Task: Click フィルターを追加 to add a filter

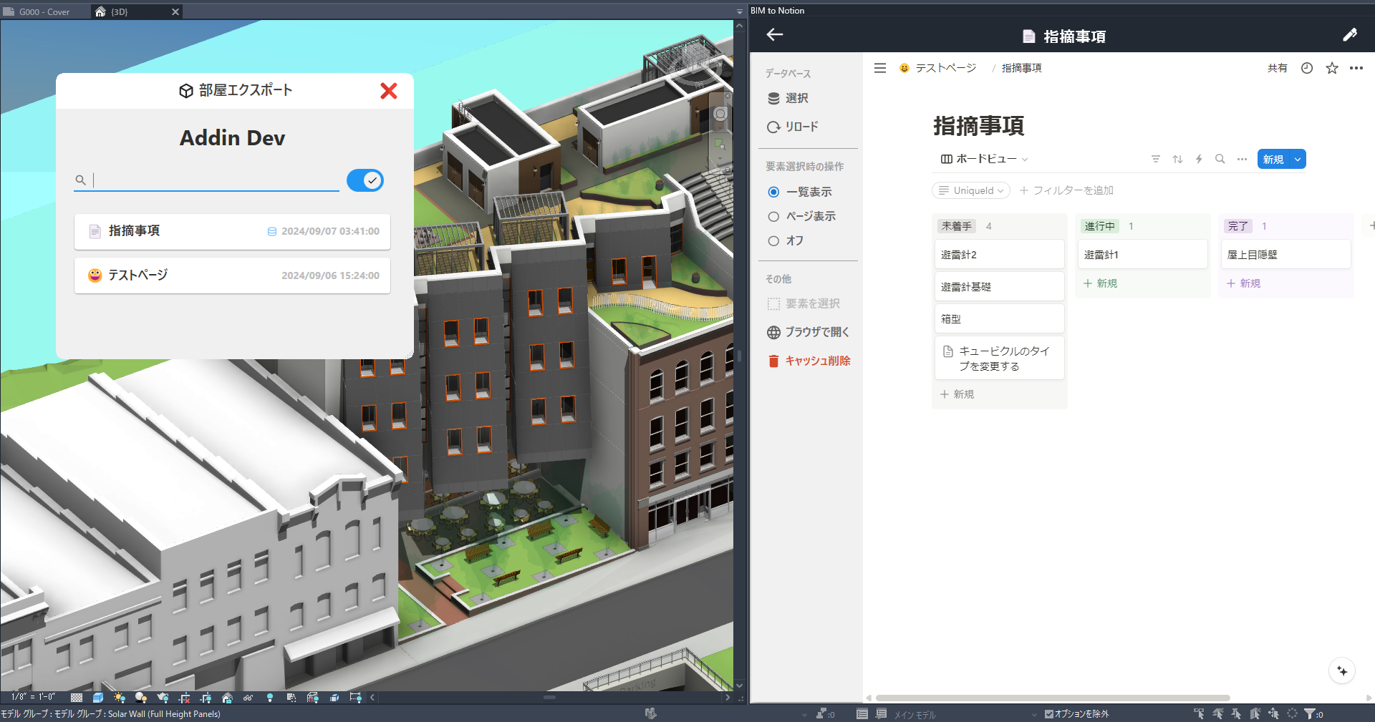Action: click(1066, 190)
